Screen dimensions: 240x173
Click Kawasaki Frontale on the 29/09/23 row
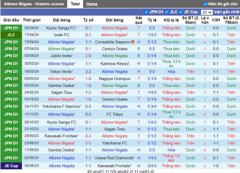pyautogui.click(x=61, y=136)
